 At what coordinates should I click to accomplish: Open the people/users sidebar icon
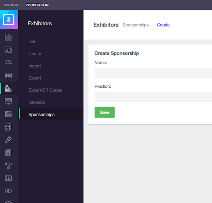tap(8, 62)
